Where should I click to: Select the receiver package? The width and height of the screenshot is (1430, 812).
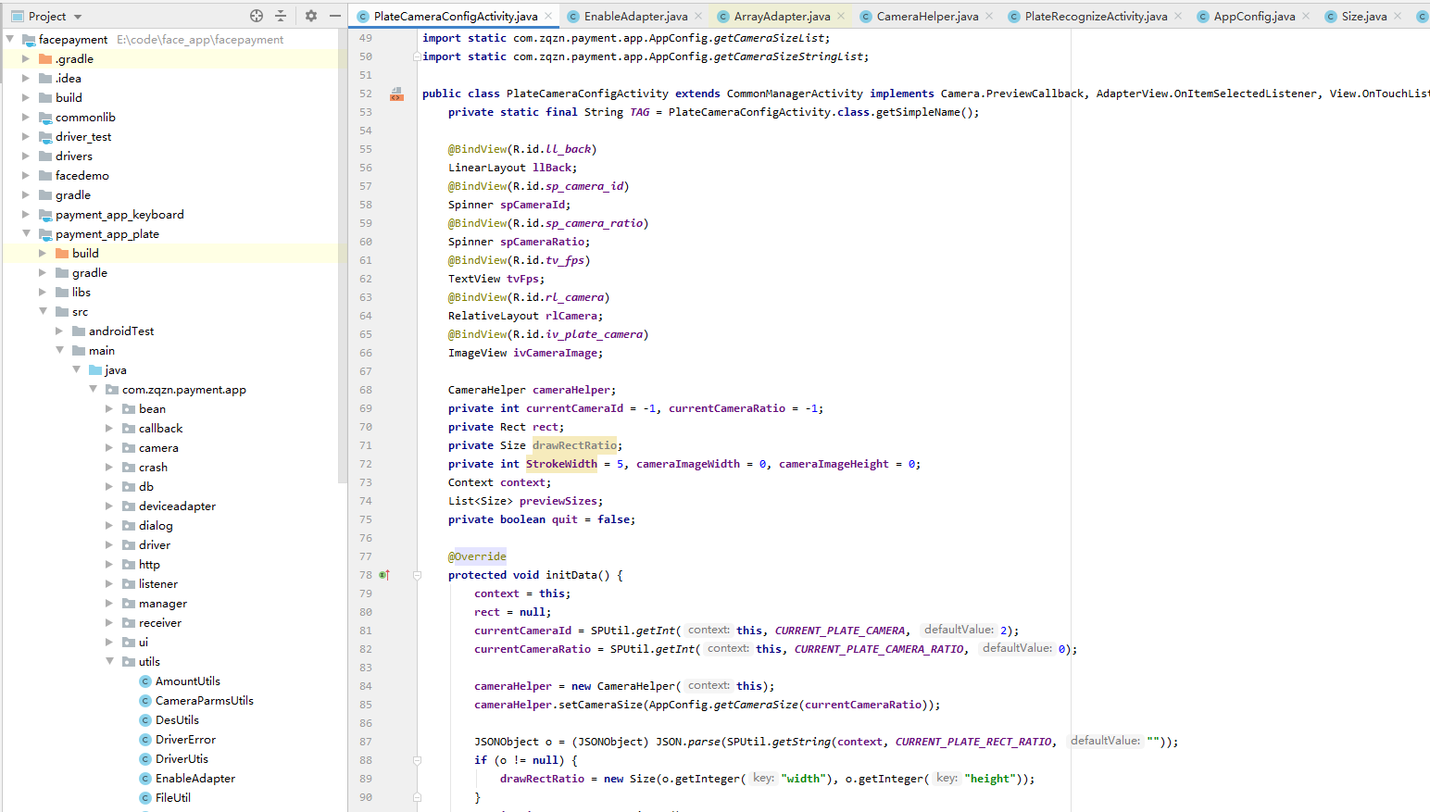point(159,622)
